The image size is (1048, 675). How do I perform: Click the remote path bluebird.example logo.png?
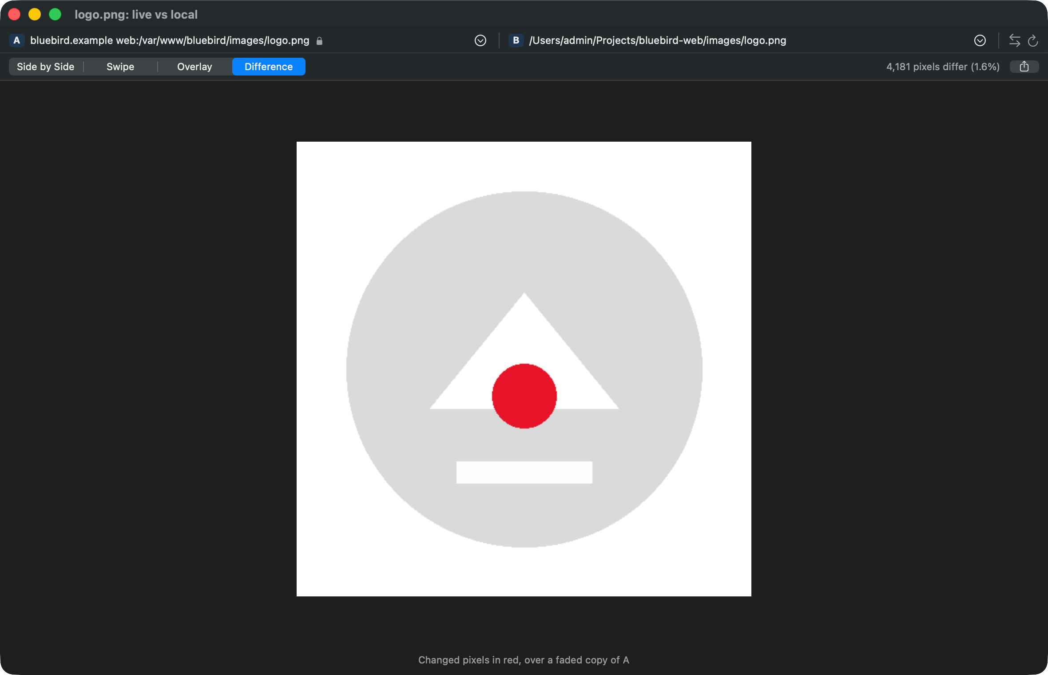(x=170, y=40)
